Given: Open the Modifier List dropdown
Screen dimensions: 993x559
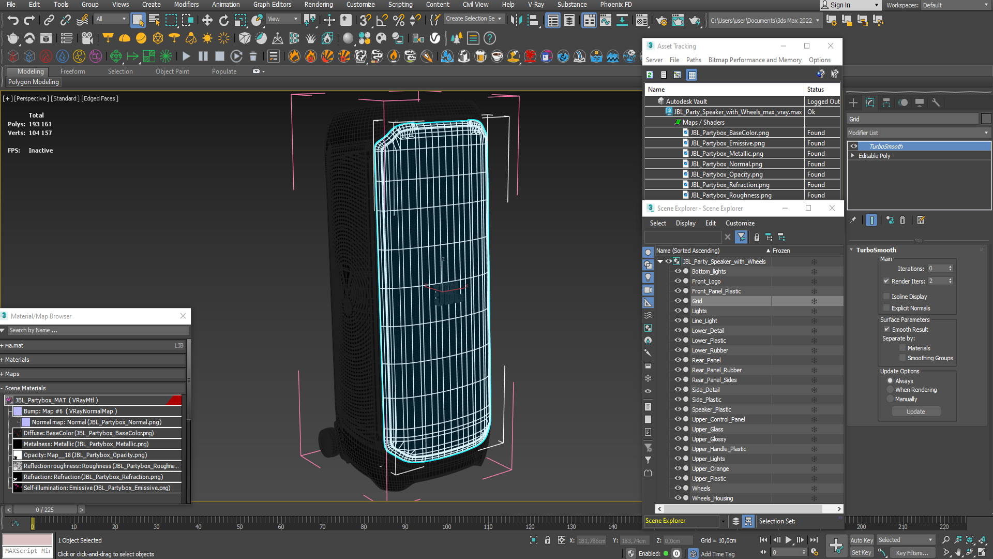Looking at the screenshot, I should pyautogui.click(x=919, y=133).
